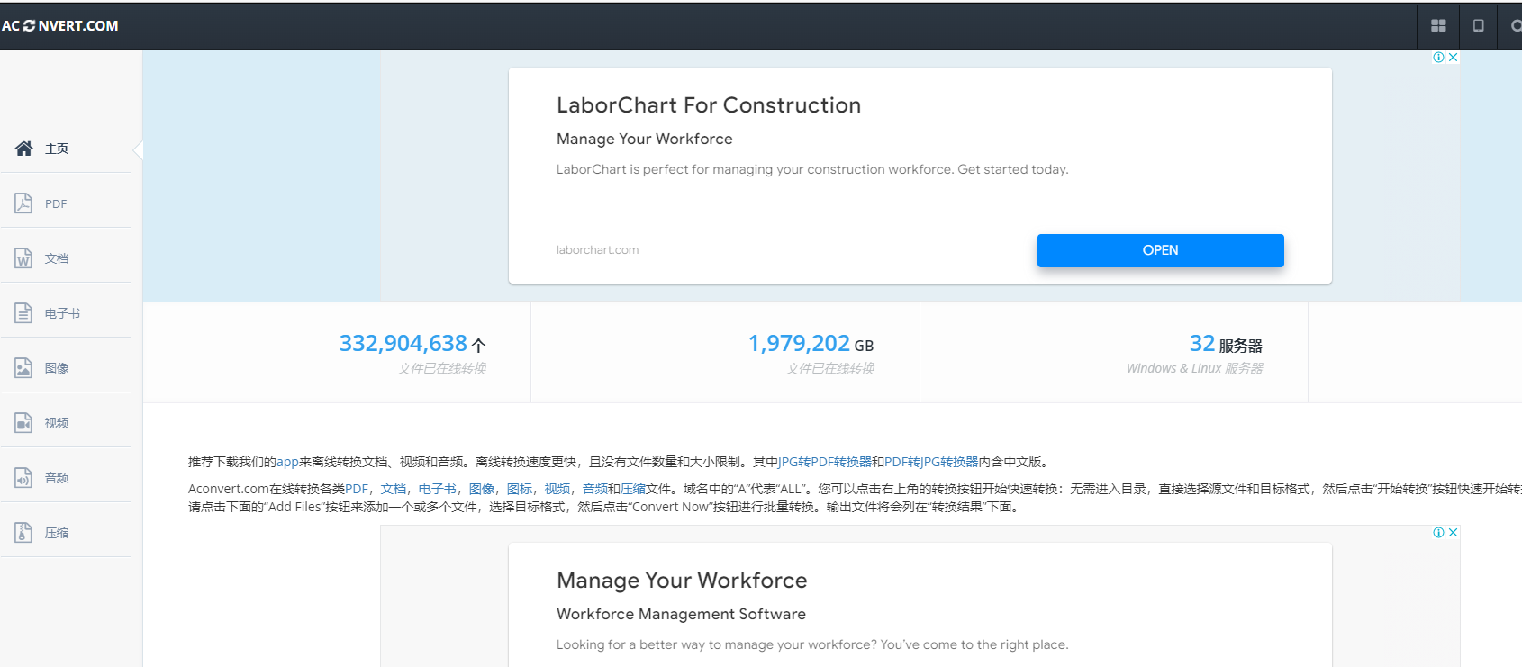Viewport: 1522px width, 667px height.
Task: Click the 电子书 link in description paragraph
Action: 437,489
